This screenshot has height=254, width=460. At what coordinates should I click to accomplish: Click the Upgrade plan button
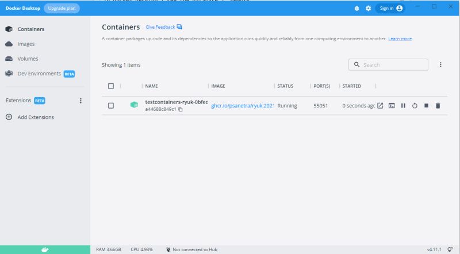(x=62, y=8)
